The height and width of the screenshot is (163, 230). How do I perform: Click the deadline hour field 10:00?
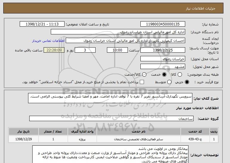click(117, 50)
